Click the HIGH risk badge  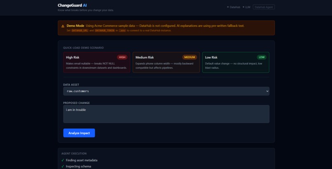pyautogui.click(x=122, y=57)
